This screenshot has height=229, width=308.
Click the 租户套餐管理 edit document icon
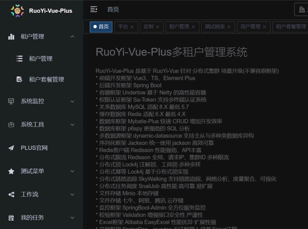coord(19,79)
